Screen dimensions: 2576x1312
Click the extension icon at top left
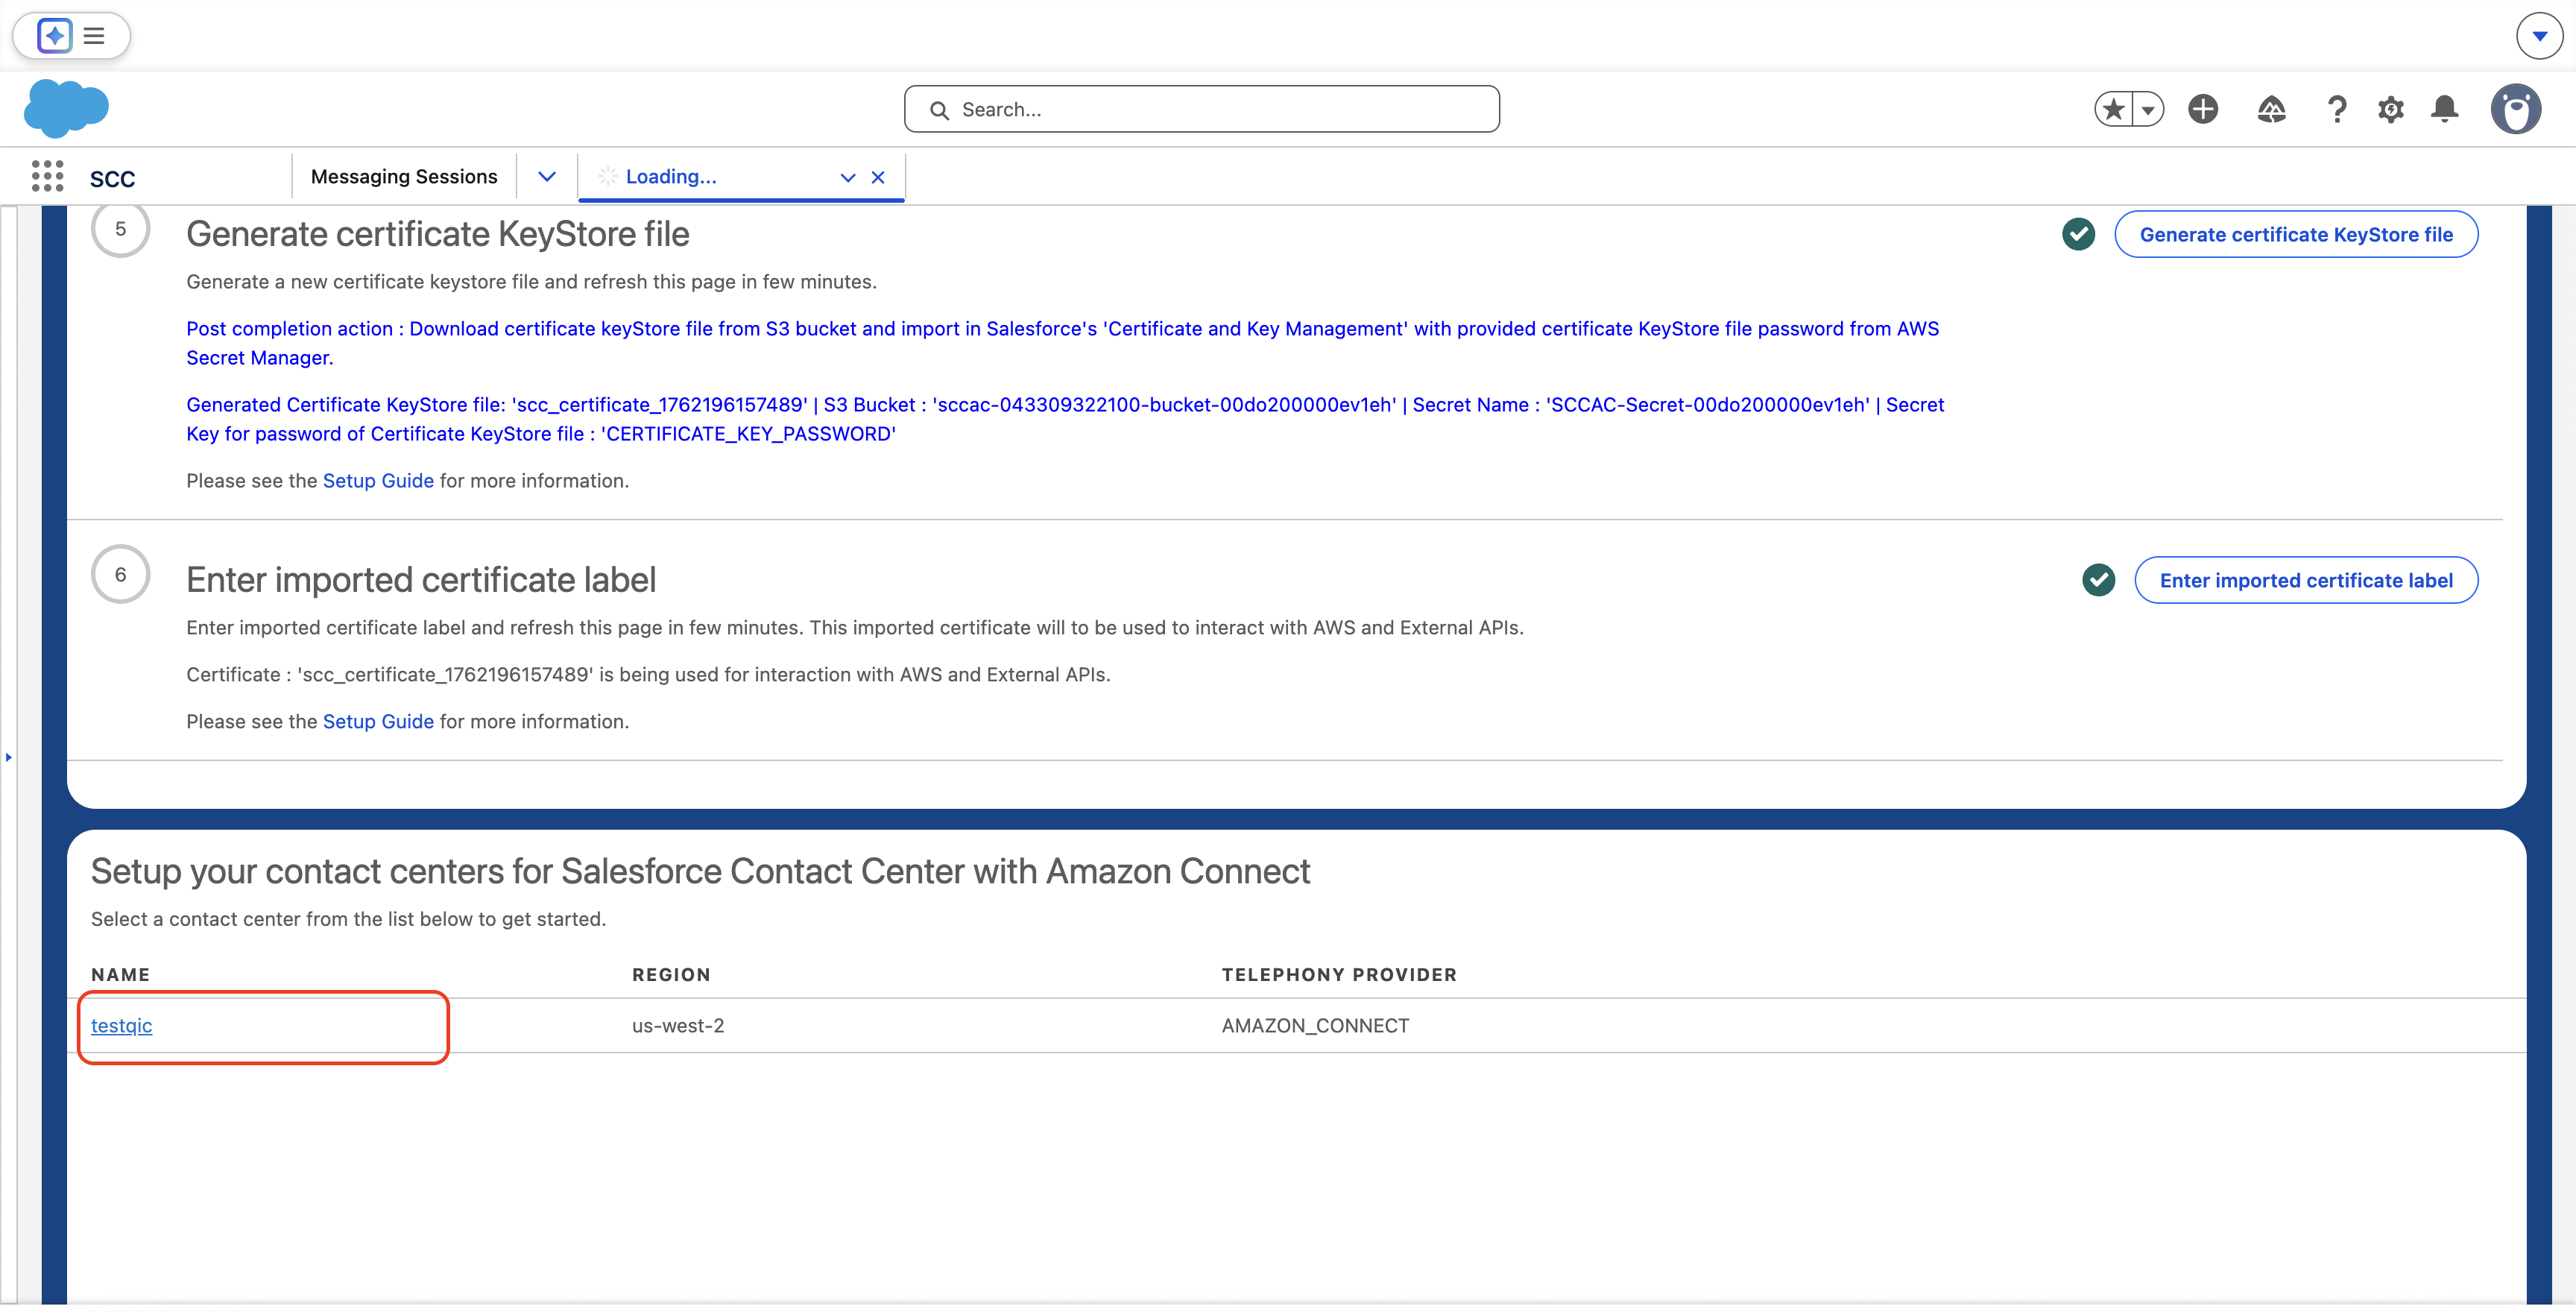coord(55,36)
